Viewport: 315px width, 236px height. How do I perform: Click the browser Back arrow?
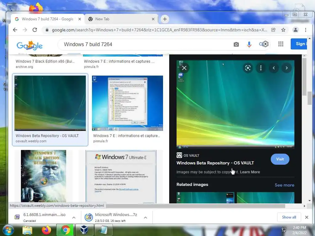15,30
